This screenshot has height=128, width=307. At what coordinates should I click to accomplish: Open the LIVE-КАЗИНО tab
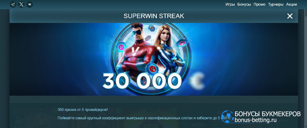coord(130,98)
